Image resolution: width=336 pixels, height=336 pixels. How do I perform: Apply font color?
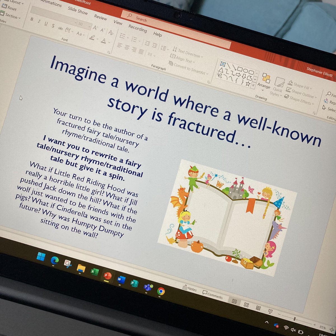pos(103,41)
